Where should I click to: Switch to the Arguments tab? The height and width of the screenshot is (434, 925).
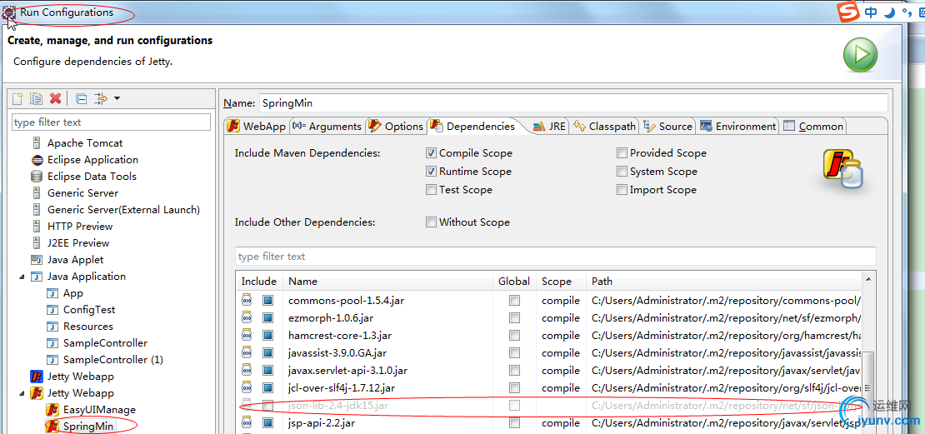[x=327, y=126]
